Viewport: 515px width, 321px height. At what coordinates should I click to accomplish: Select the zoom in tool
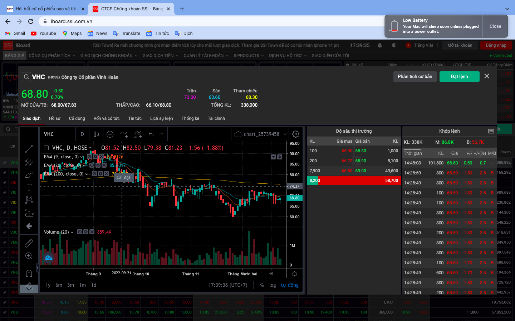29,256
